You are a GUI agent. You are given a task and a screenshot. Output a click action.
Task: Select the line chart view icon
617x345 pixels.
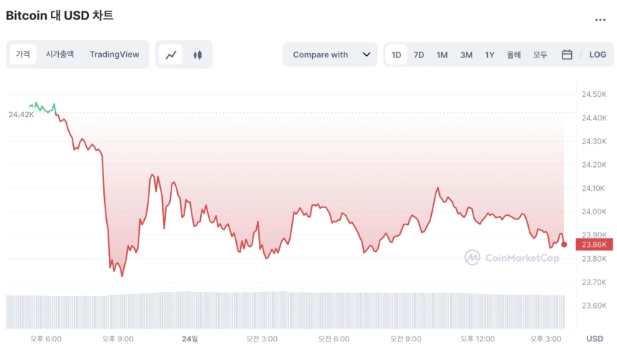tap(171, 55)
